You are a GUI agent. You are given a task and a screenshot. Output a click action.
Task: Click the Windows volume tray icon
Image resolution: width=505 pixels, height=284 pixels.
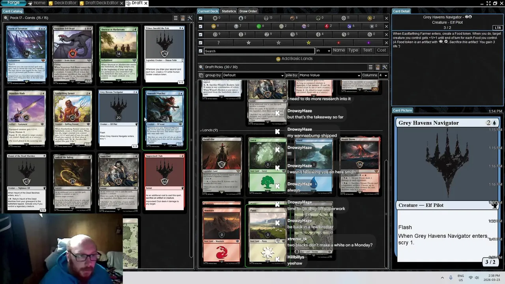pyautogui.click(x=477, y=278)
